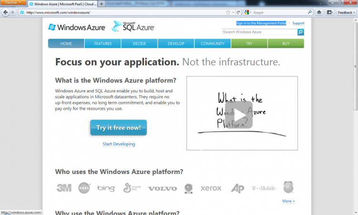Go forward with the browser forward arrow
358x215 pixels.
pyautogui.click(x=12, y=12)
